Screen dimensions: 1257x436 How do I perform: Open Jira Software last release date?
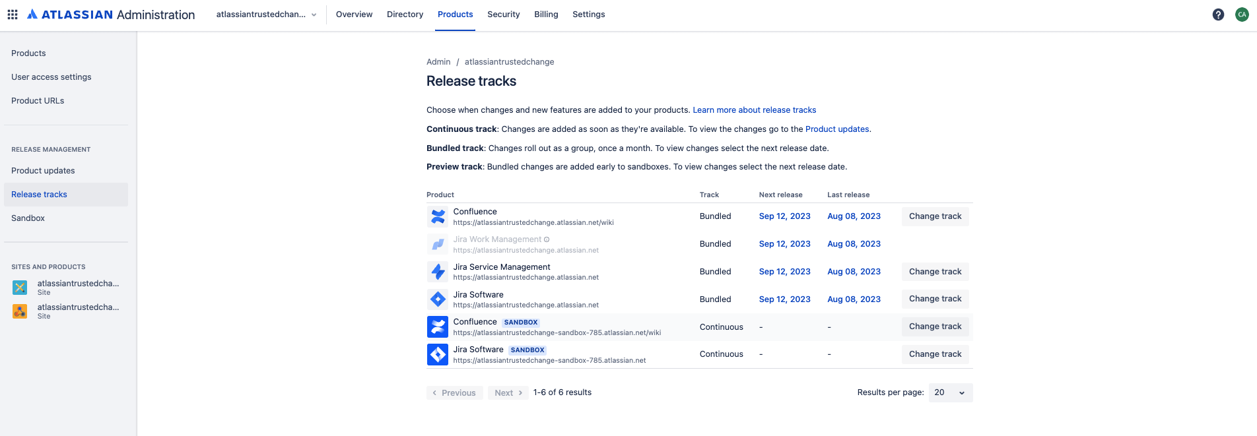pos(854,299)
